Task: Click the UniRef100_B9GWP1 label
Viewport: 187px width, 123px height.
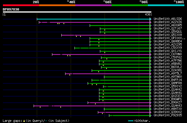Action: (168, 99)
